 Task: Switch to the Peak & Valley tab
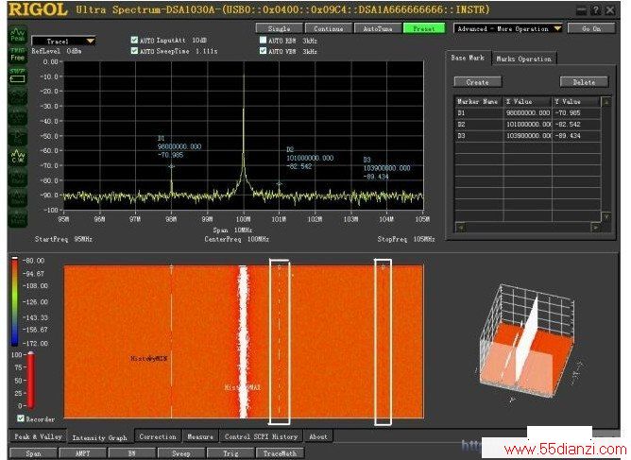pyautogui.click(x=38, y=436)
